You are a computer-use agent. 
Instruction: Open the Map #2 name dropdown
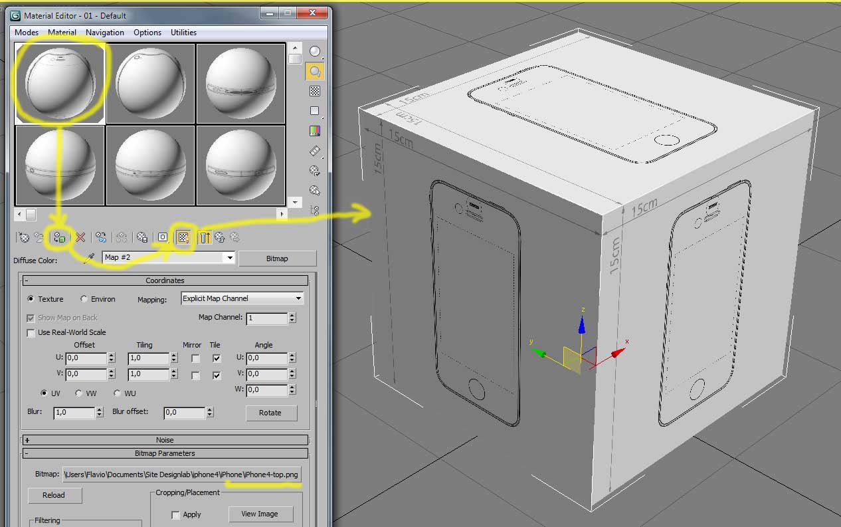[230, 258]
